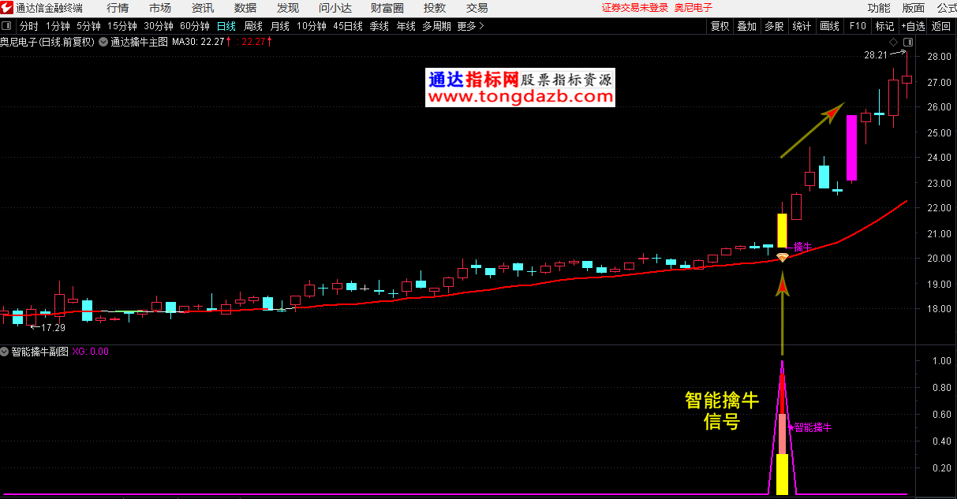Click the 返回 back button
Viewport: 957px width, 499px height.
(941, 26)
